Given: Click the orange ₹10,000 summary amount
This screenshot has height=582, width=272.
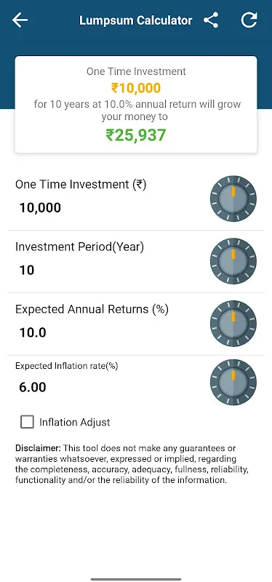Looking at the screenshot, I should coord(136,88).
